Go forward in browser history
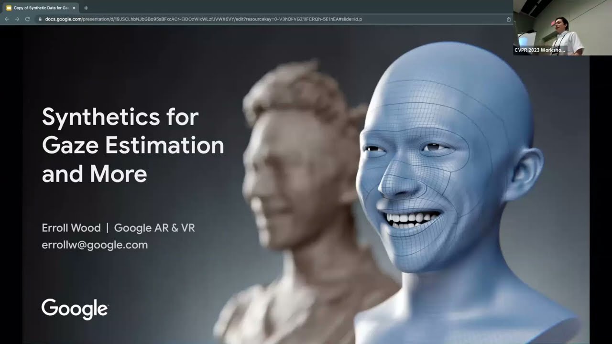This screenshot has width=612, height=344. tap(17, 19)
